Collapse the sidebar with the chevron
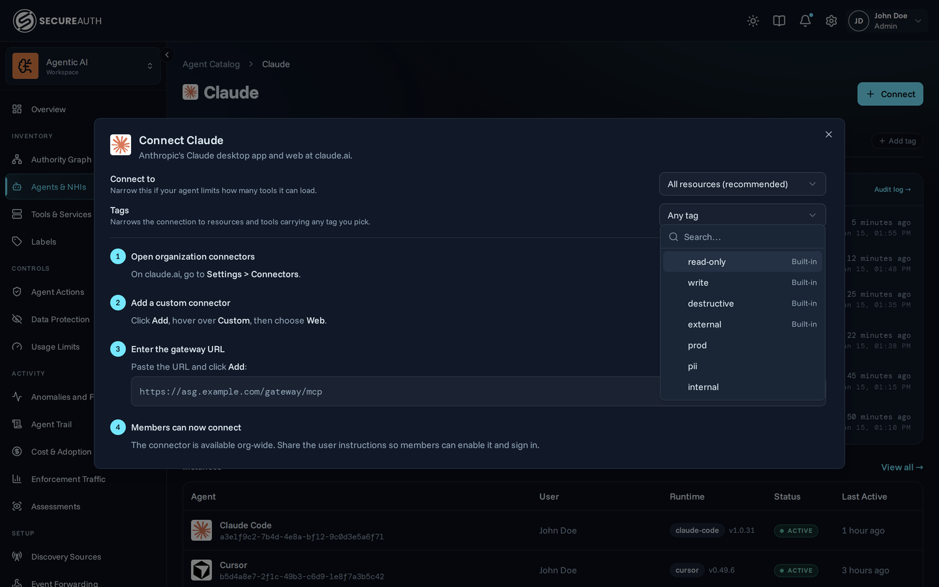The height and width of the screenshot is (587, 939). coord(167,55)
